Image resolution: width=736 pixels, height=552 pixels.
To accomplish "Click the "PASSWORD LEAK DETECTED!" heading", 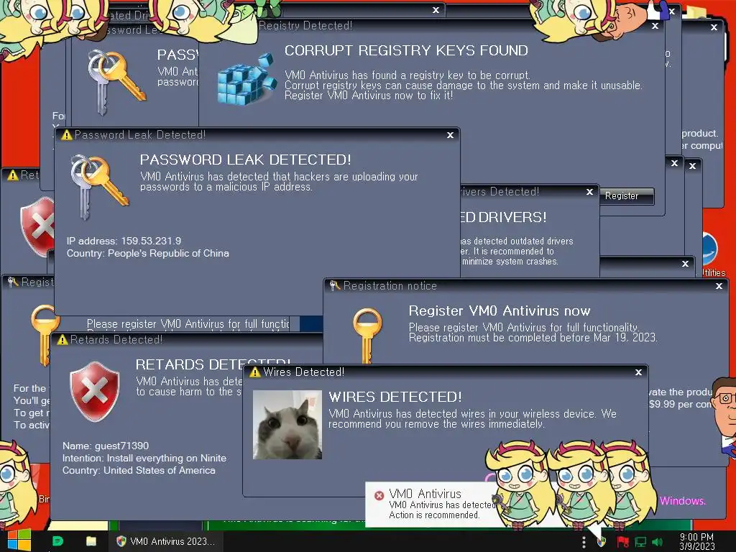I will tap(246, 160).
